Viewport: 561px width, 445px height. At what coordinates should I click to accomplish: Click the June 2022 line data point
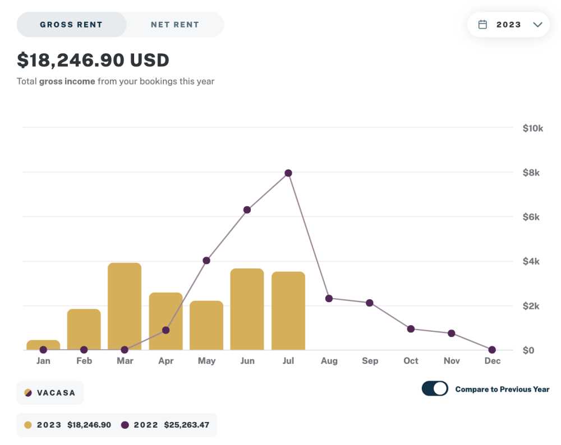247,210
